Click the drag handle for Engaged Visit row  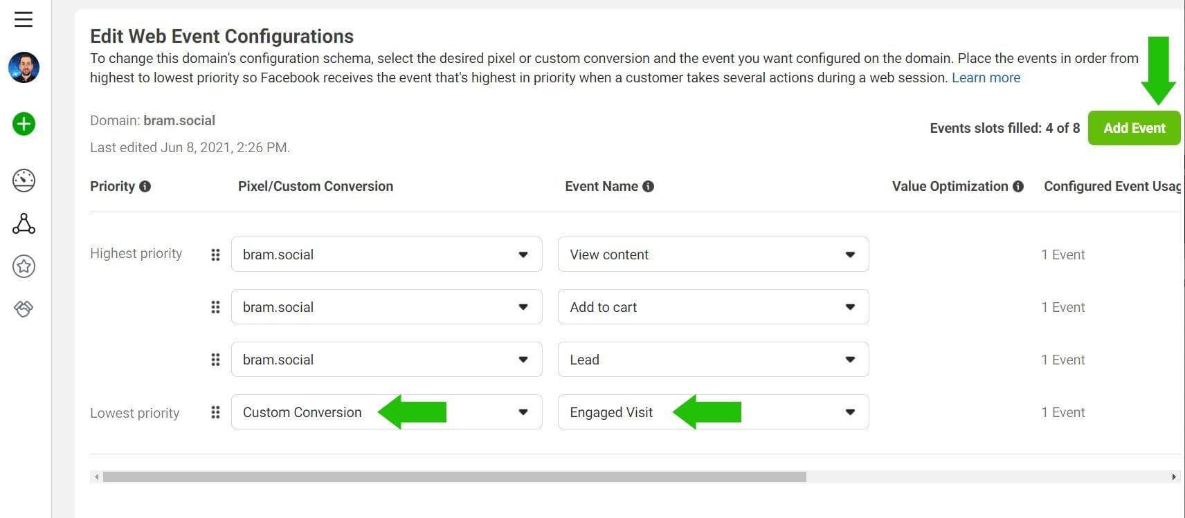coord(215,412)
